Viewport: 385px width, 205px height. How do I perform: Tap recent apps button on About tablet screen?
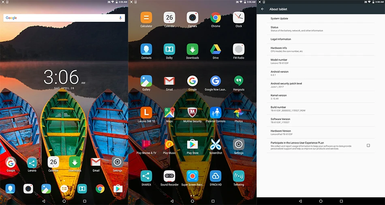[341, 201]
